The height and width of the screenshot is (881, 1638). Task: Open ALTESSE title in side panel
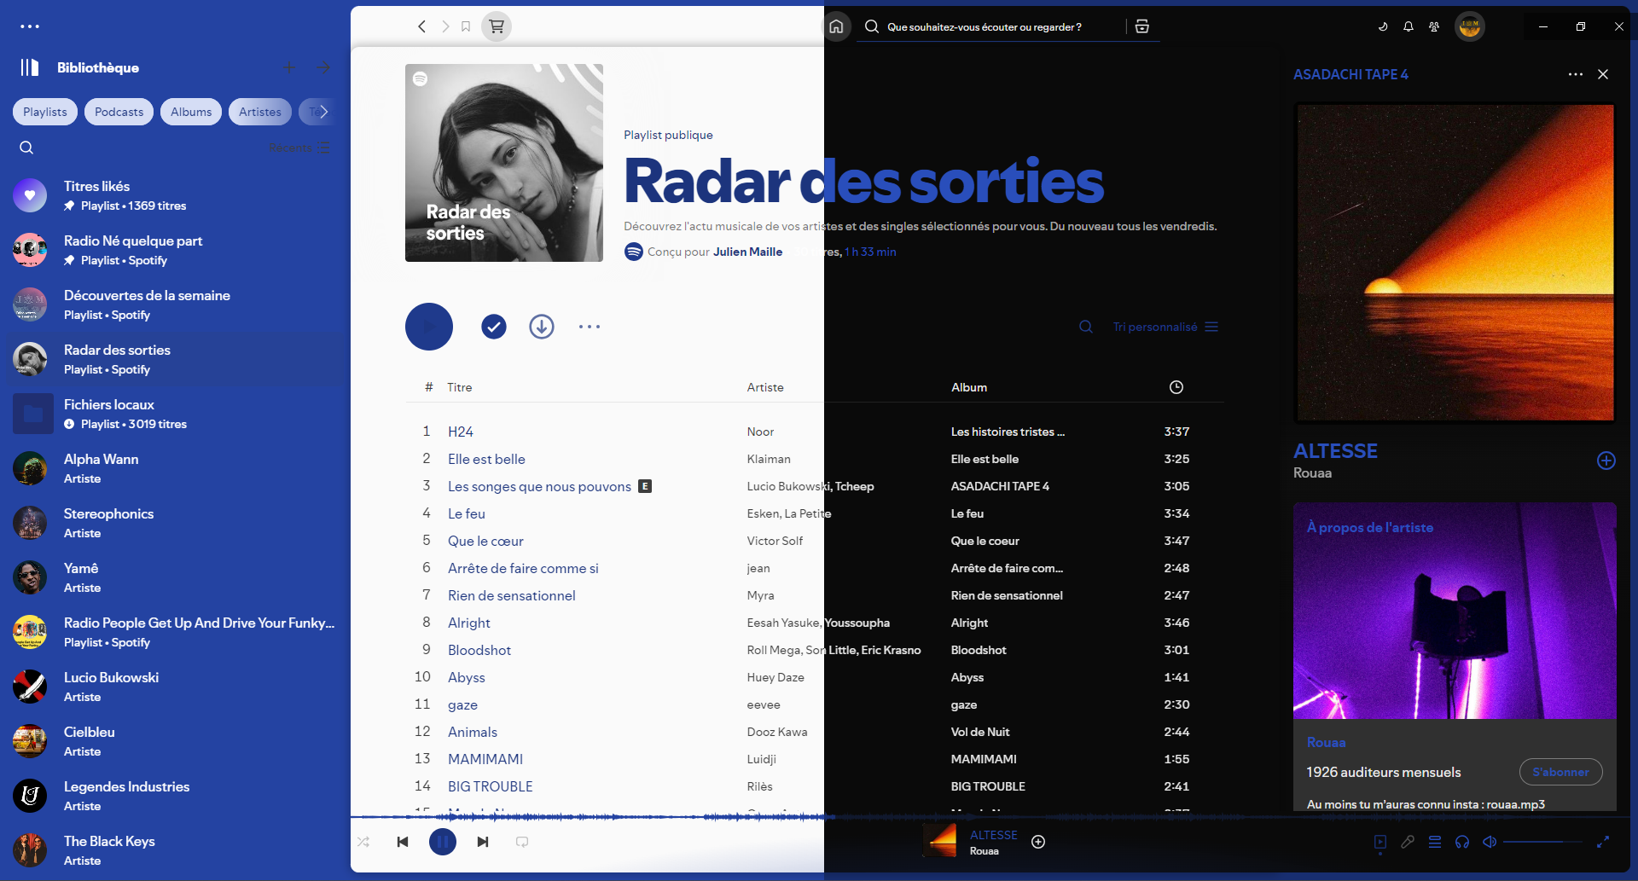click(1335, 450)
